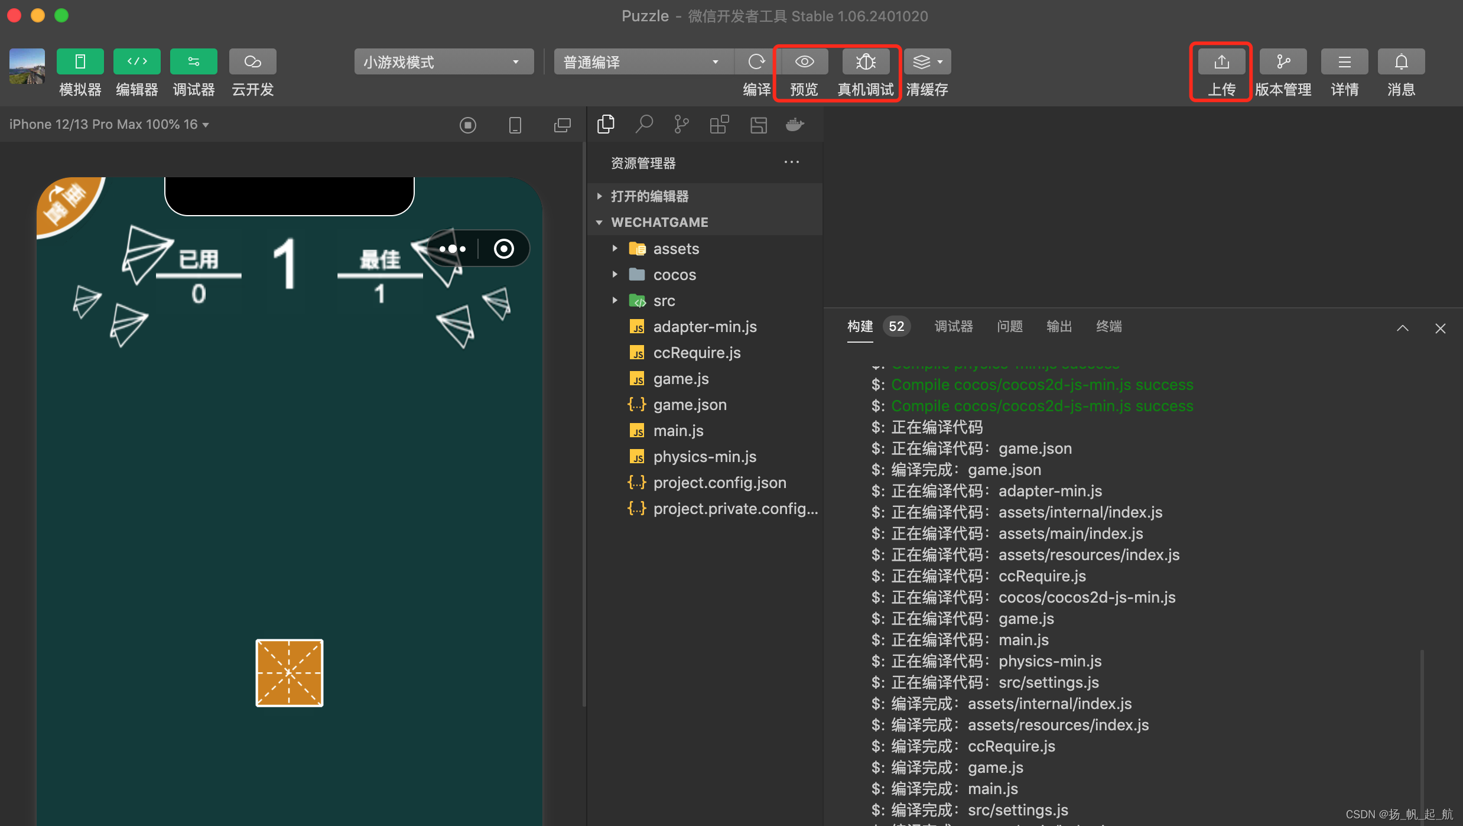Toggle the Simulator (模拟器) panel
The width and height of the screenshot is (1463, 826).
[x=80, y=62]
